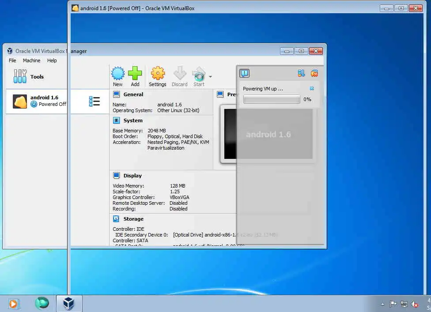The image size is (431, 312).
Task: Click the '2048 MB' base memory value
Action: pyautogui.click(x=157, y=131)
